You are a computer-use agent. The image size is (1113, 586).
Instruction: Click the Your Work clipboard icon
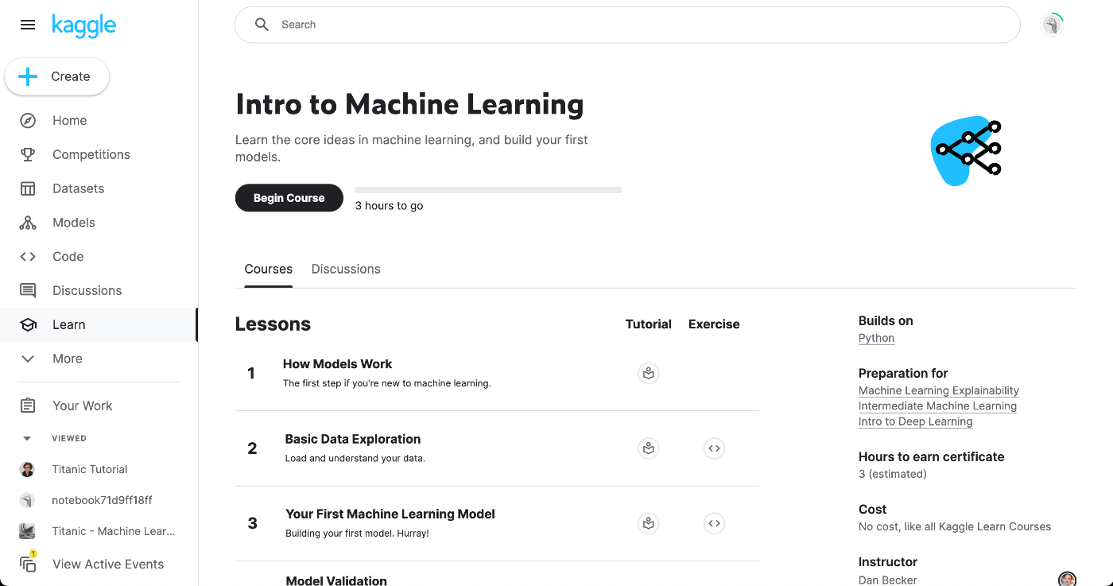coord(28,406)
